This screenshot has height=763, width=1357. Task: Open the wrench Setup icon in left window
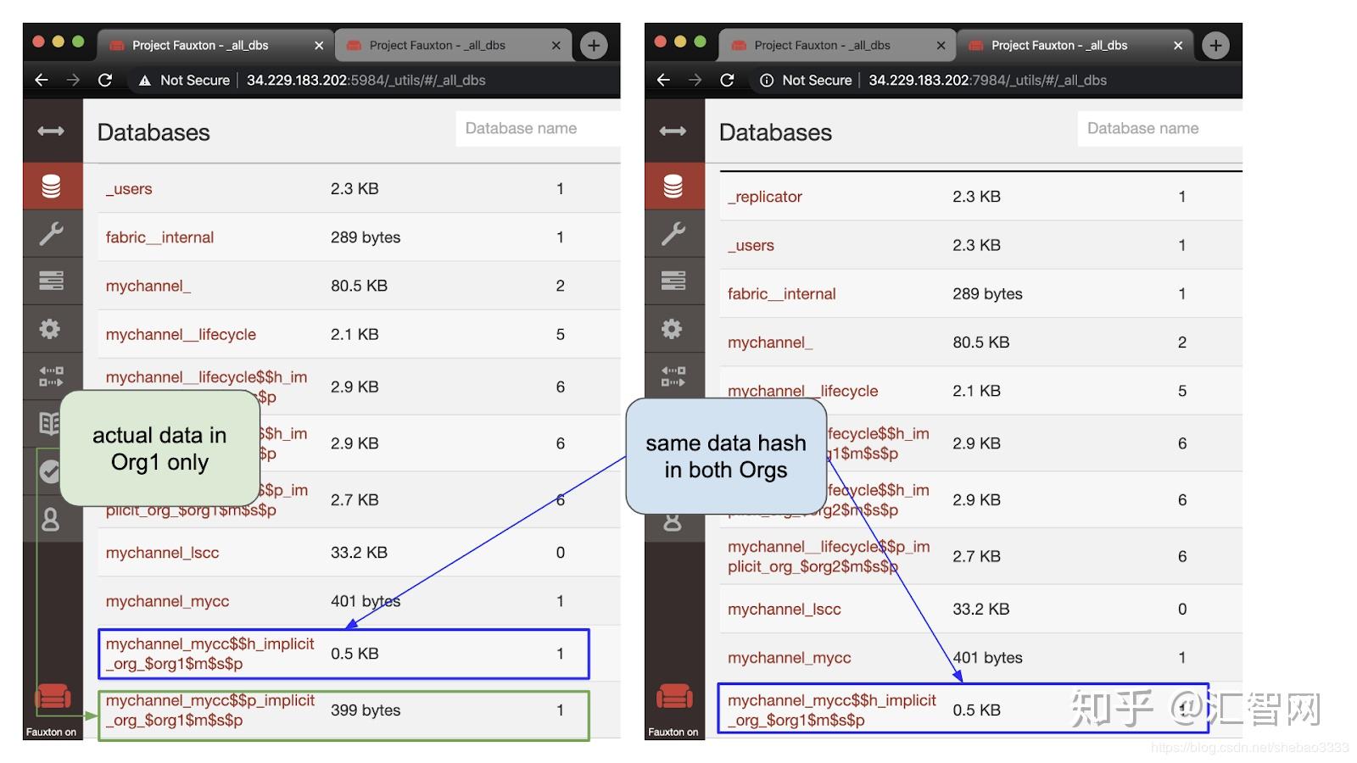[51, 233]
